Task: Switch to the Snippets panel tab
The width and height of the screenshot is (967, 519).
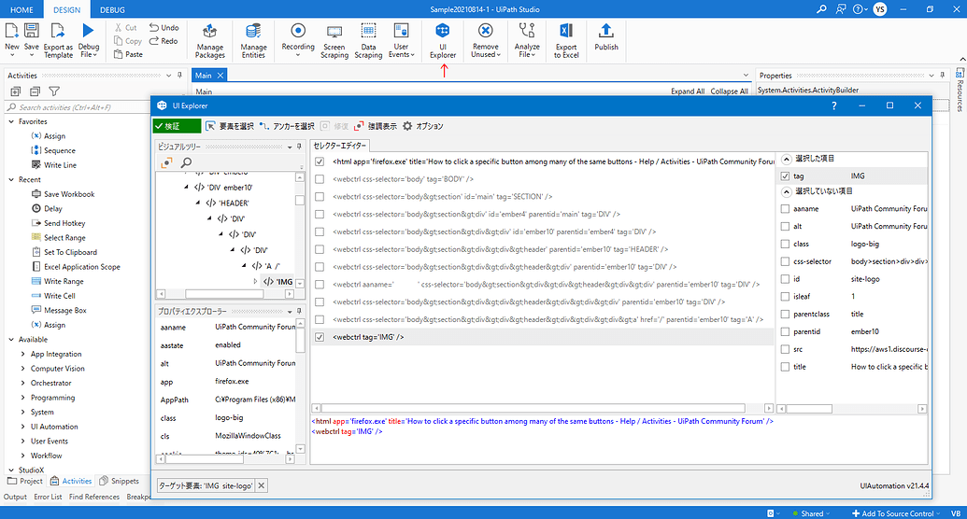Action: (x=119, y=481)
